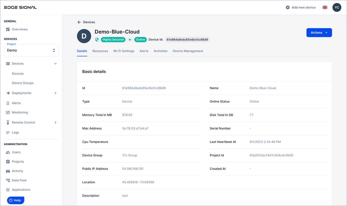
Task: Click the Highly Secured badge
Action: tap(113, 40)
